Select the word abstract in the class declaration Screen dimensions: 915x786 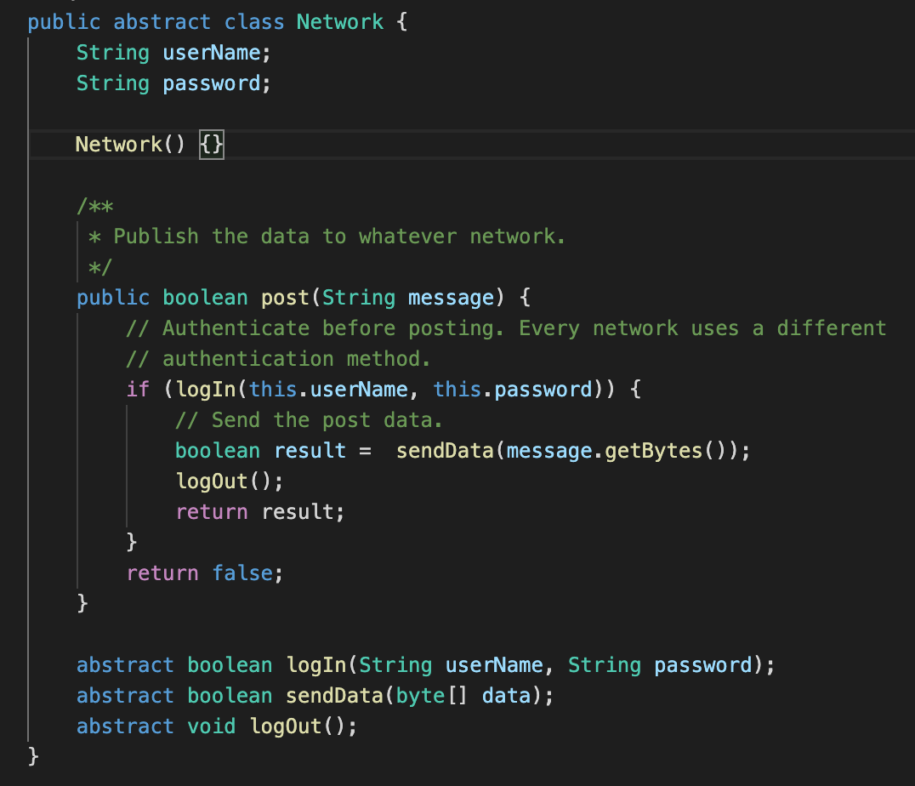tap(162, 21)
